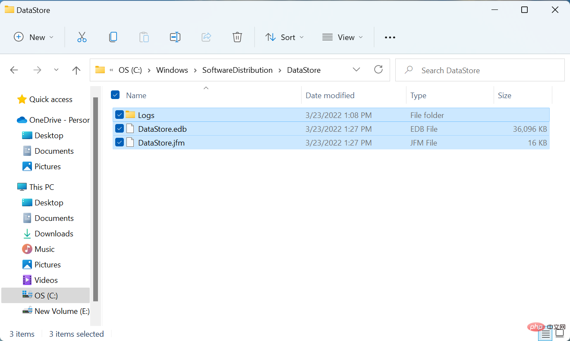Navigate to Windows in breadcrumb
570x341 pixels.
(172, 70)
